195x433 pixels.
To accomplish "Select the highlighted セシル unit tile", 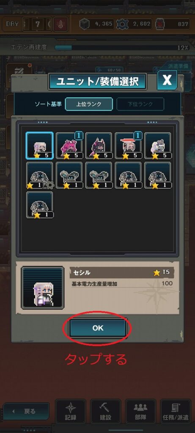I will click(x=40, y=146).
